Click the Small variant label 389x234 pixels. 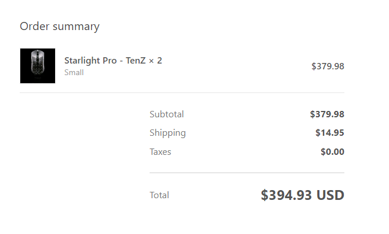(x=74, y=72)
